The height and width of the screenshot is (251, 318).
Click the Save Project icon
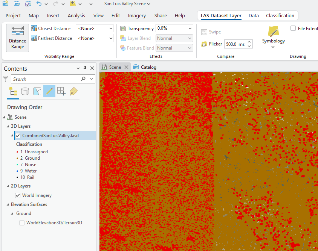click(28, 4)
